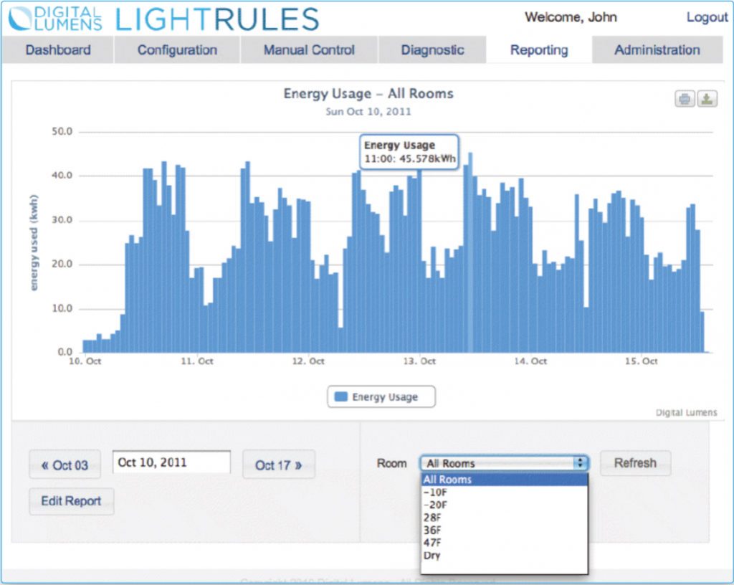Image resolution: width=734 pixels, height=585 pixels.
Task: Advance to week of Oct 17
Action: coord(279,465)
